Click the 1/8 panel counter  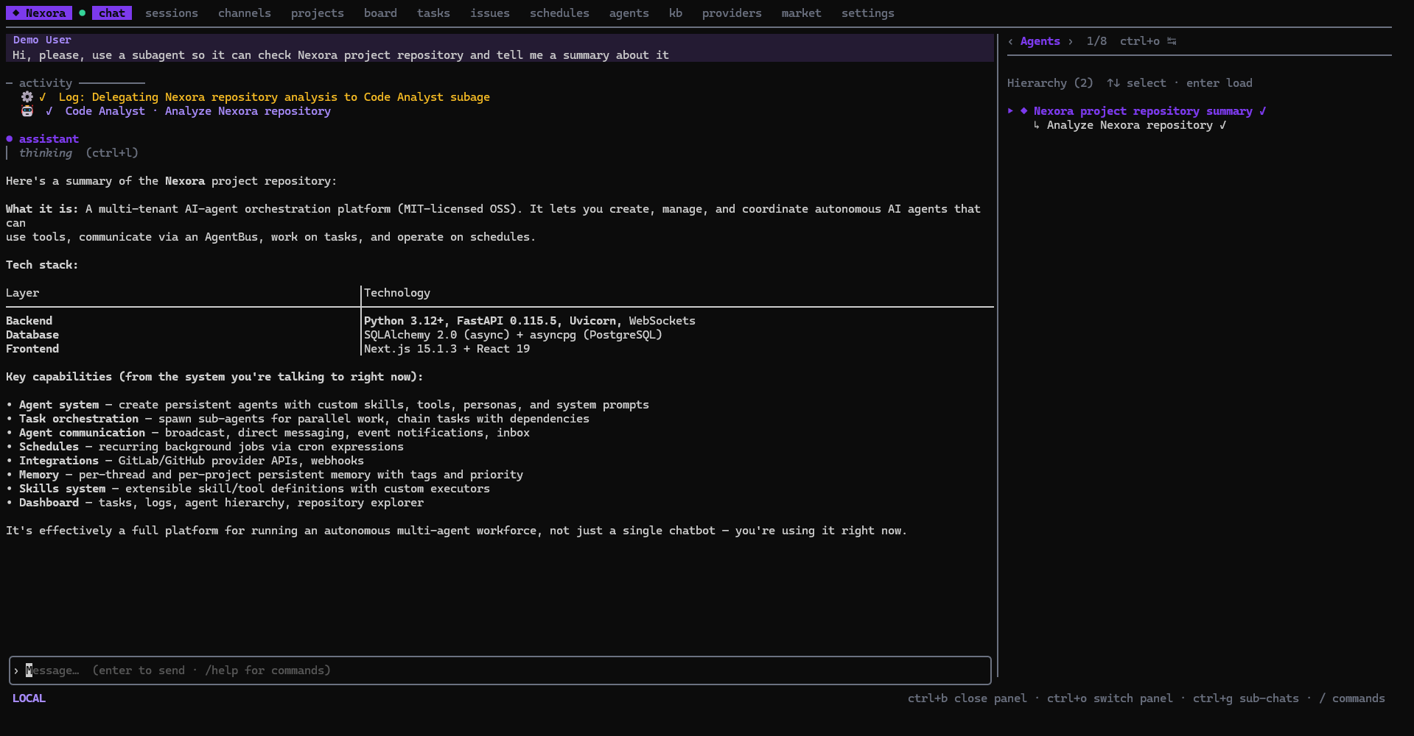tap(1096, 41)
